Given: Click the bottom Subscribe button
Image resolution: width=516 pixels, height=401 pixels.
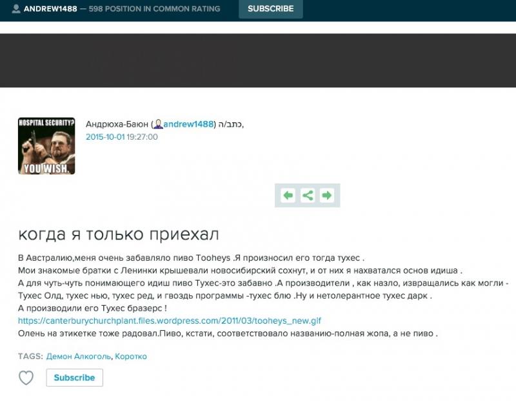Looking at the screenshot, I should pyautogui.click(x=74, y=378).
